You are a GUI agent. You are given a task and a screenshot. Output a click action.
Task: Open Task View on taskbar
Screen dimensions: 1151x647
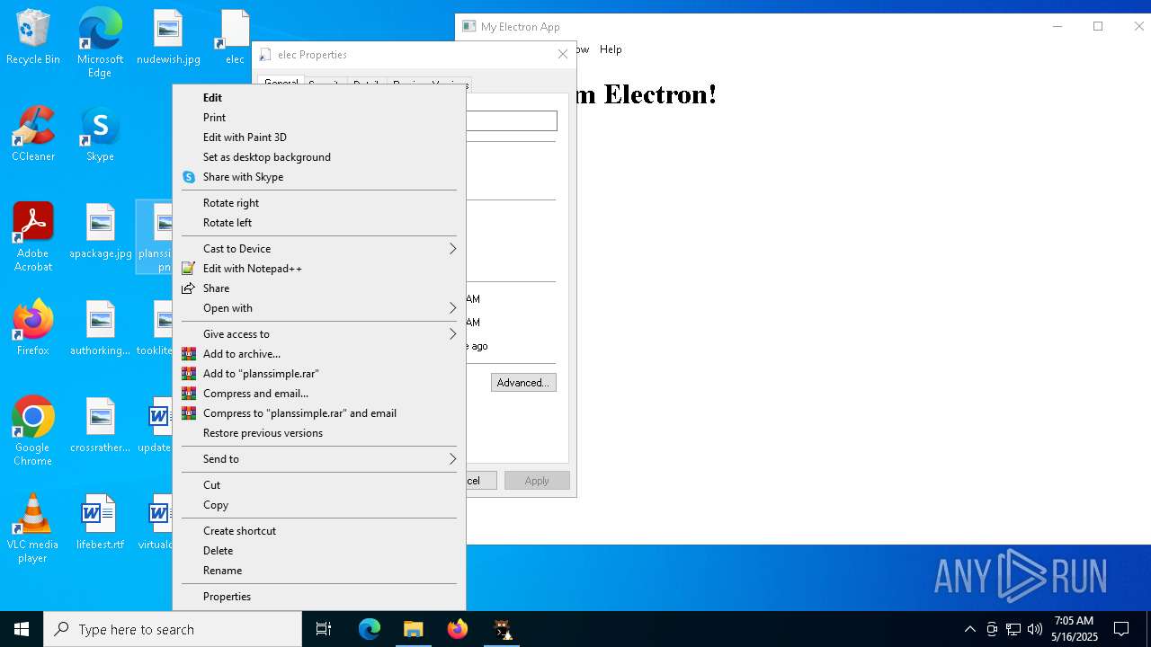click(324, 629)
